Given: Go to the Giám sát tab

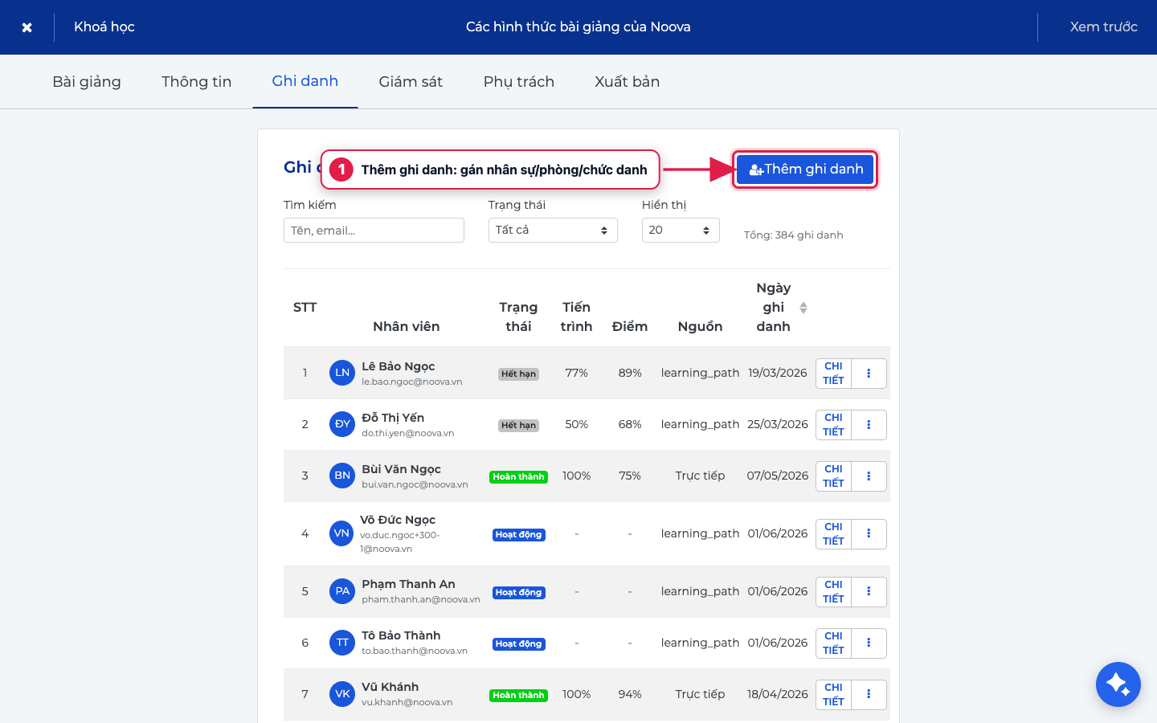Looking at the screenshot, I should (411, 81).
